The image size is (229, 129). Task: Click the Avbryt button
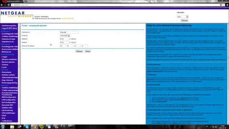click(88, 51)
